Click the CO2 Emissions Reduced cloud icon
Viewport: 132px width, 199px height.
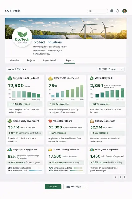10,78
